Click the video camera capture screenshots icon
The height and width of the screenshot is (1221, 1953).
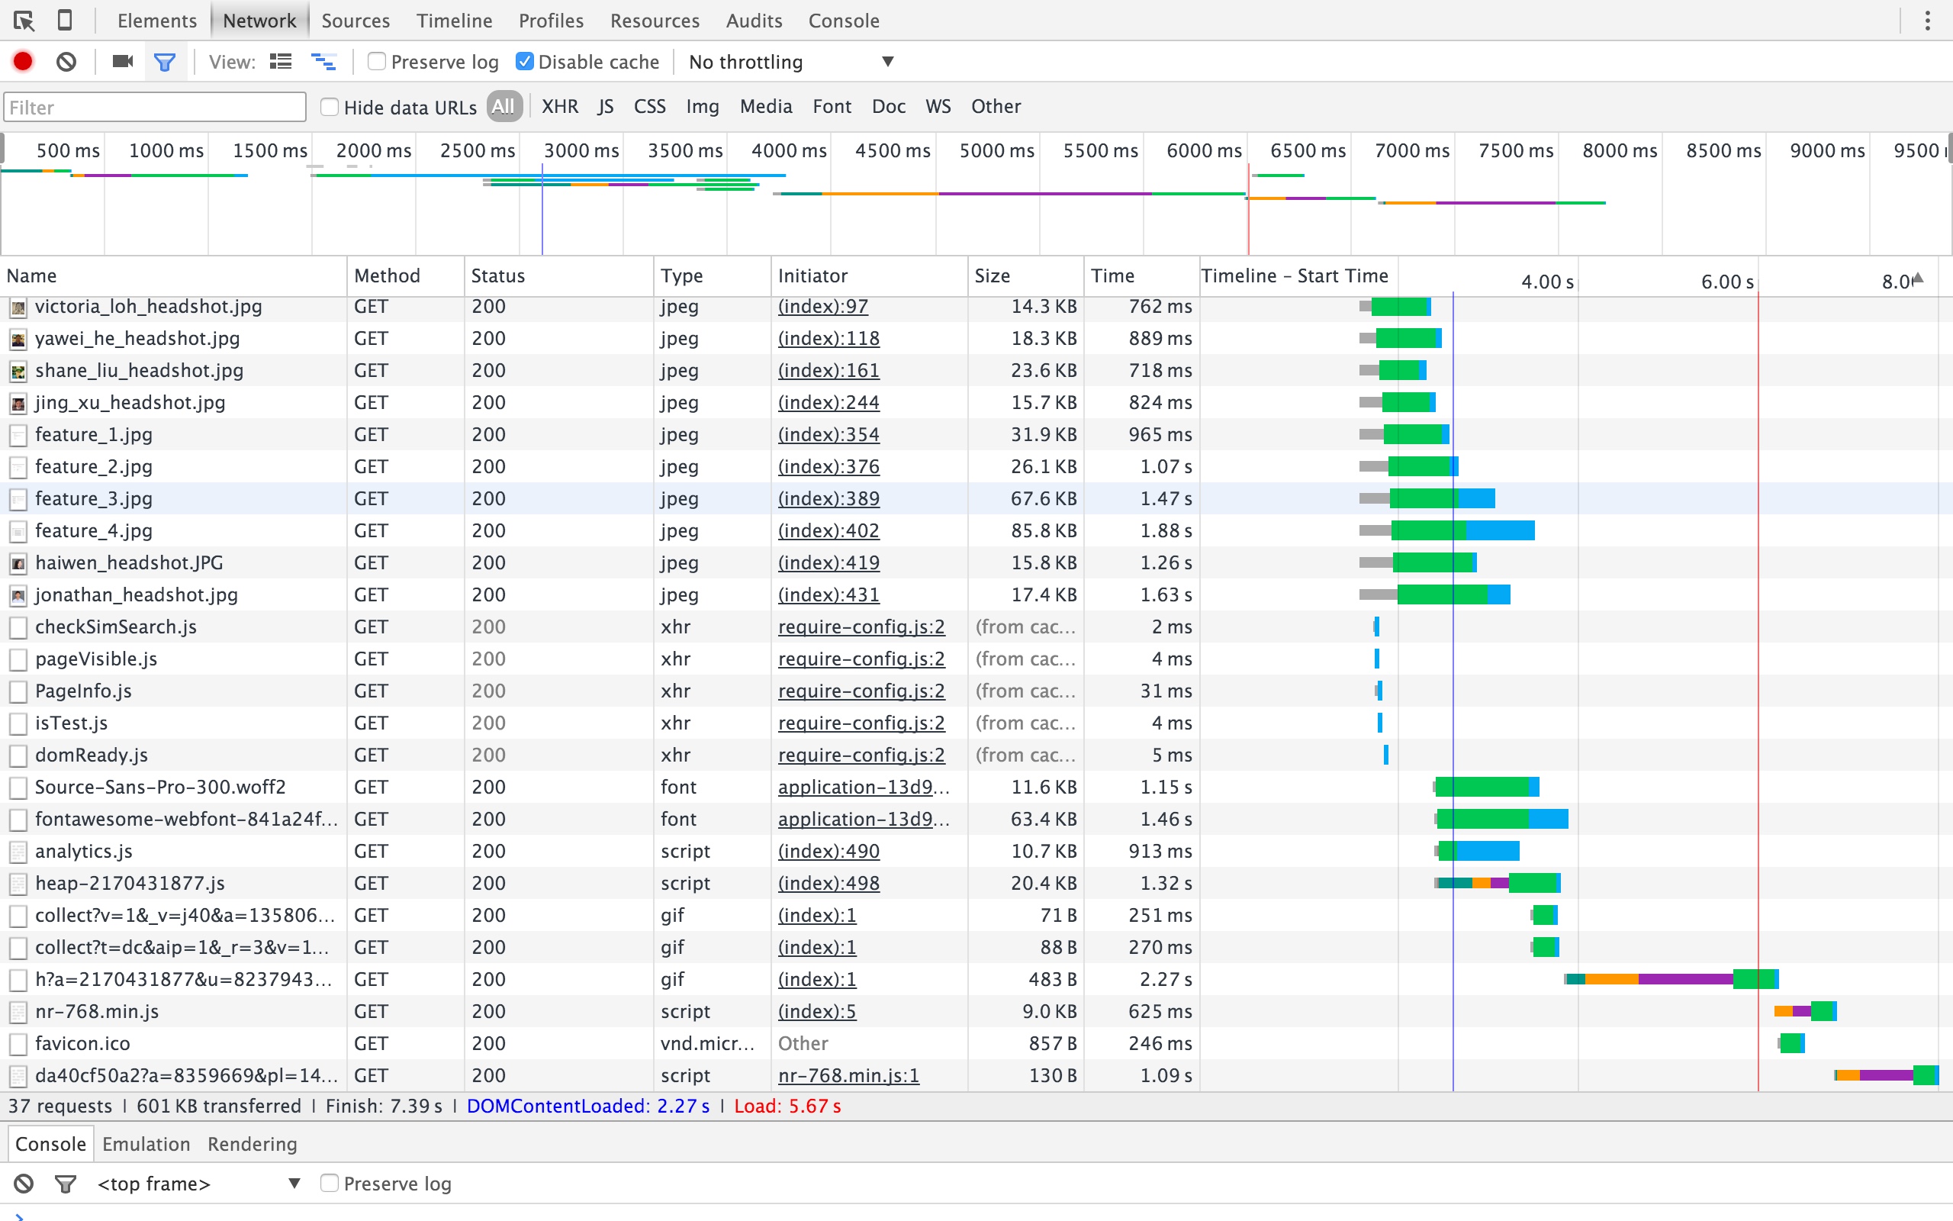123,61
